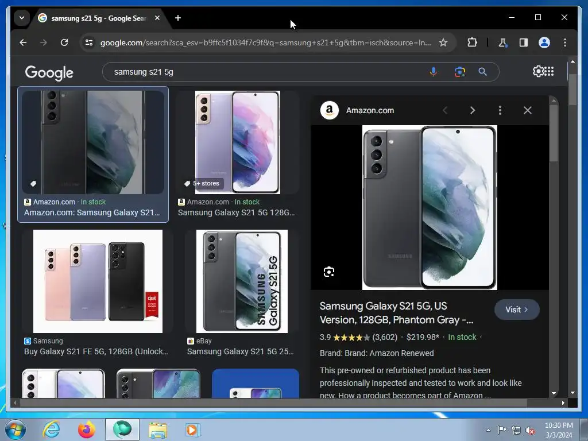This screenshot has height=441, width=588.
Task: Click the Amazon logo in preview panel
Action: click(x=329, y=110)
